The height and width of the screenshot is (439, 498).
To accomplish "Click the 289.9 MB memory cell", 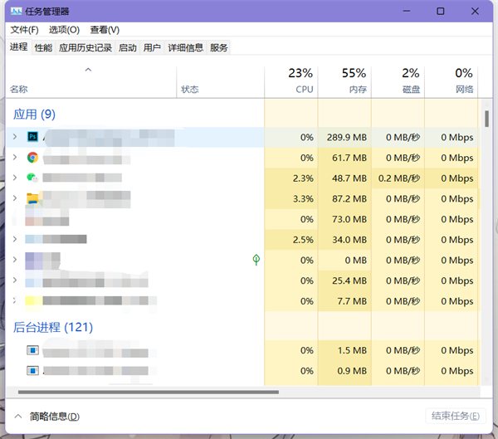I will click(344, 137).
